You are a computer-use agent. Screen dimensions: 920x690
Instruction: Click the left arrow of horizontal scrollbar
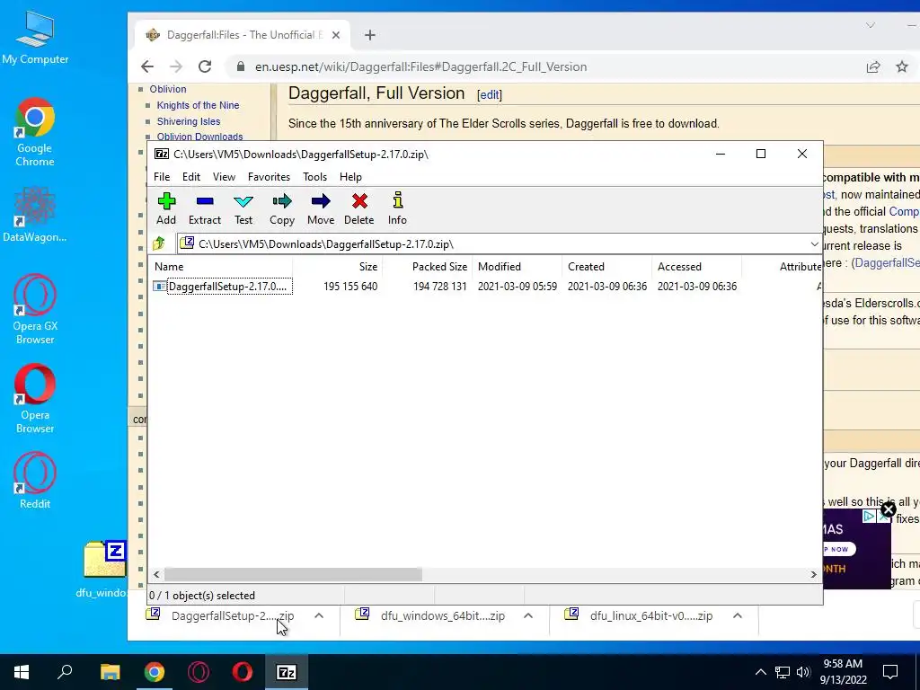(x=156, y=574)
